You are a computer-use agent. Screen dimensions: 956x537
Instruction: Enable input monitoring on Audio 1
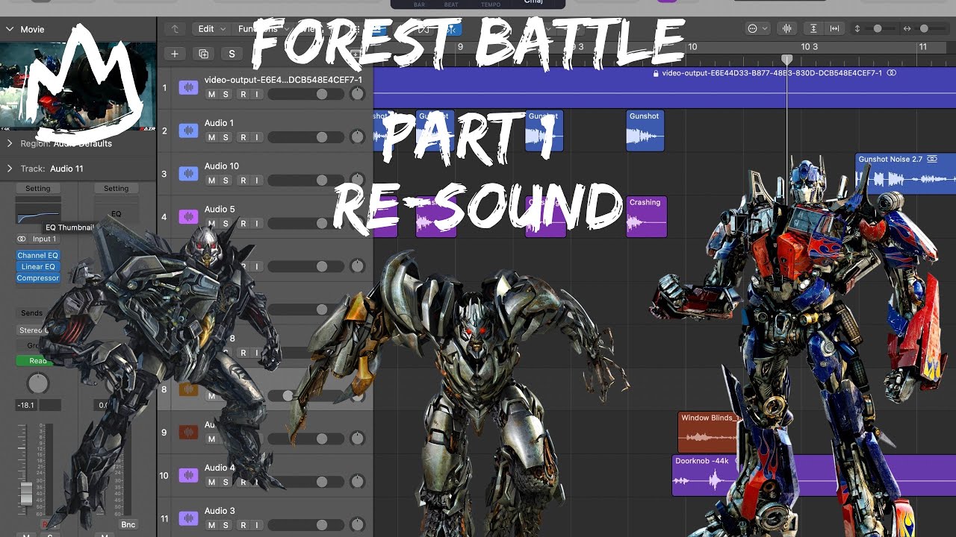tap(256, 137)
